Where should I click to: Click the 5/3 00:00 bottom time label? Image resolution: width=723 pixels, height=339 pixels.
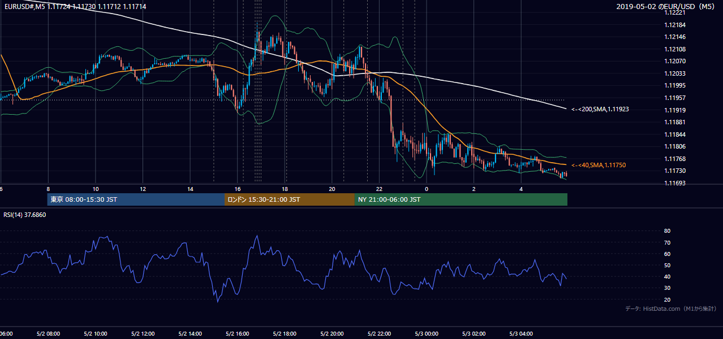428,334
